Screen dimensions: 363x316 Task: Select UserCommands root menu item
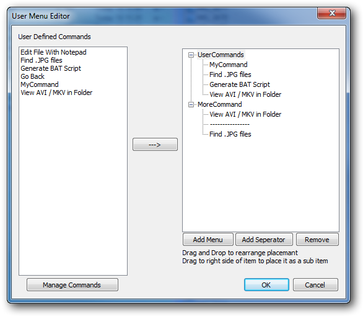tap(221, 55)
